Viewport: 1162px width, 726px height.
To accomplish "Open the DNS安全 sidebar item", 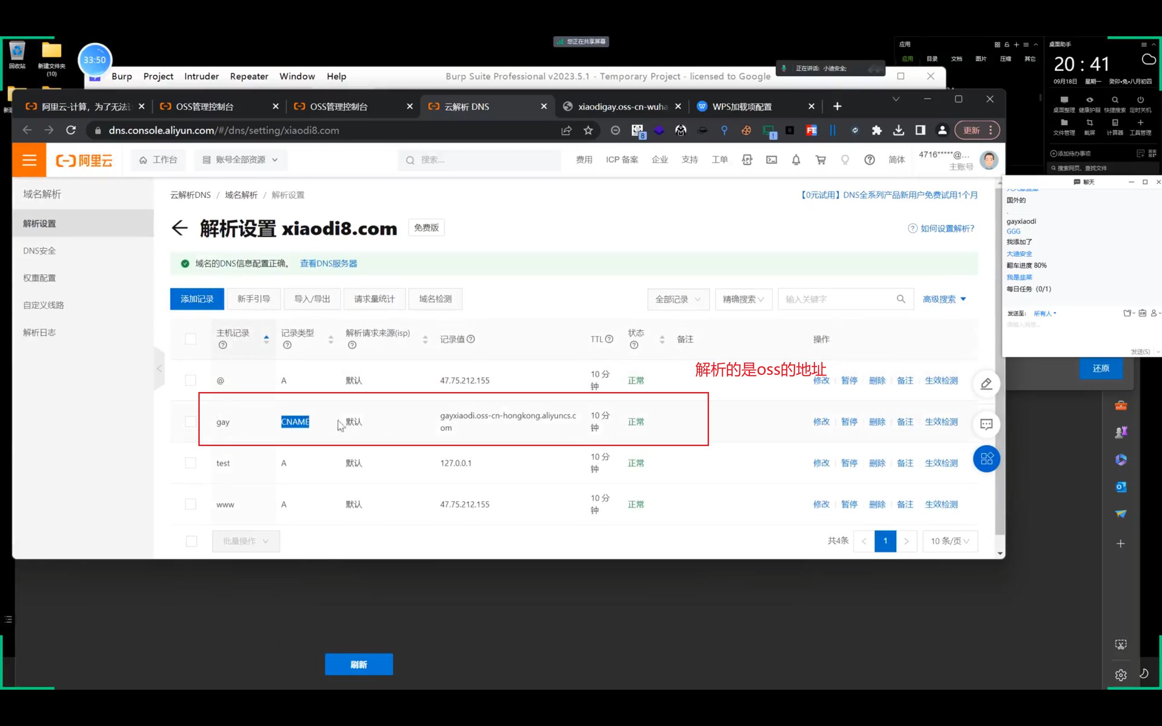I will (x=39, y=250).
